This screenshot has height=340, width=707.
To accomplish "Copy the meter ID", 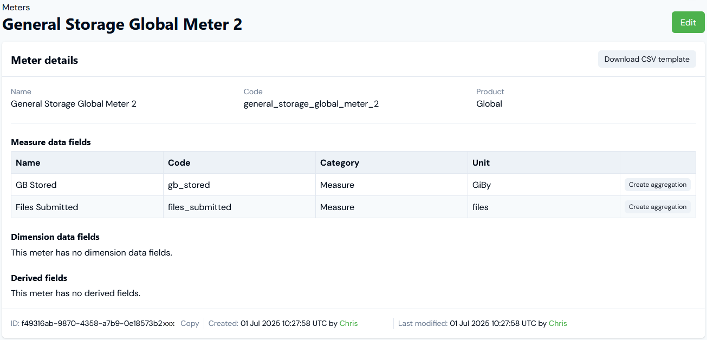I will 190,323.
